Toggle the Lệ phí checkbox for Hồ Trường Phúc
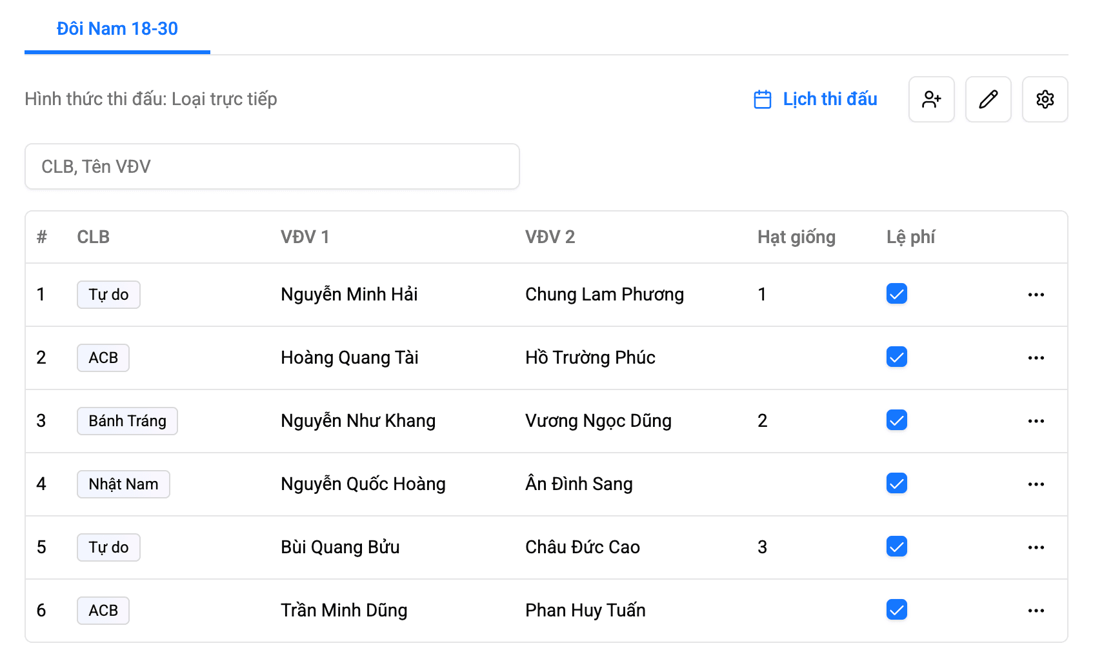The height and width of the screenshot is (659, 1093). [896, 357]
